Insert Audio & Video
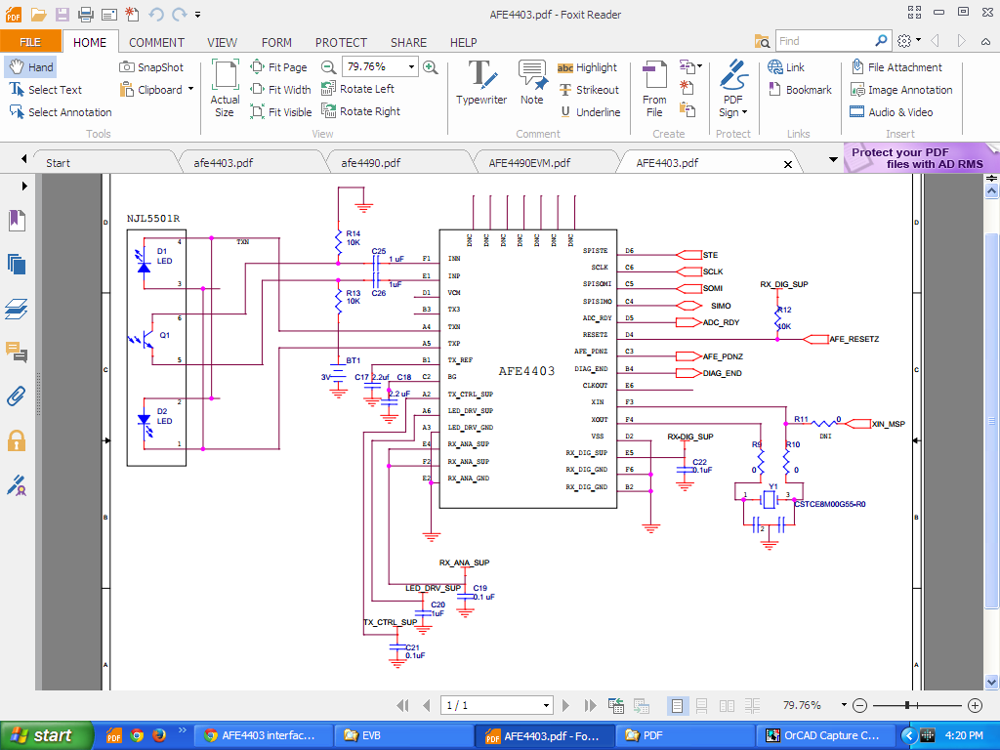The height and width of the screenshot is (750, 1000). pyautogui.click(x=892, y=112)
